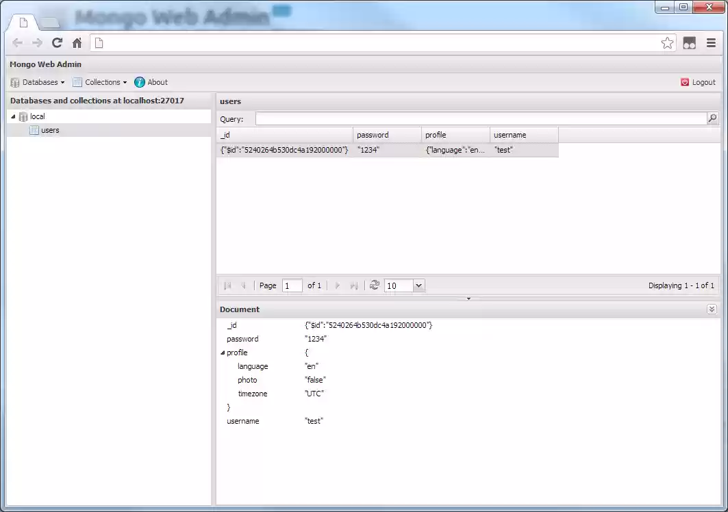Click the search magnifier in the Query bar
Screen dimensions: 728x512
pos(712,118)
